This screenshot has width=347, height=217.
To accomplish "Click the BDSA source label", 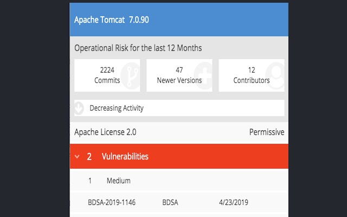I will [170, 202].
